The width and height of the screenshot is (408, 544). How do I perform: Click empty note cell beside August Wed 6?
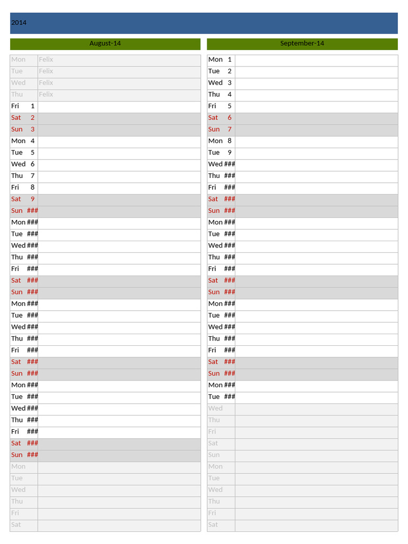click(119, 164)
